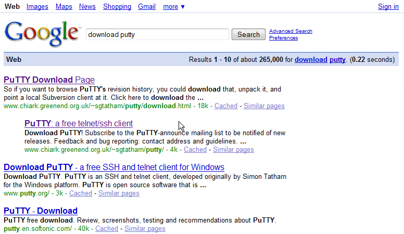The width and height of the screenshot is (404, 234).
Task: Open Advanced Search link
Action: (x=291, y=31)
